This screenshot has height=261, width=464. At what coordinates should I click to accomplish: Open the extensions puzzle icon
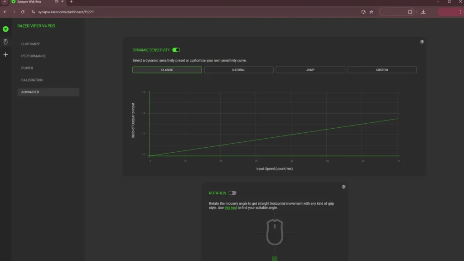(410, 12)
